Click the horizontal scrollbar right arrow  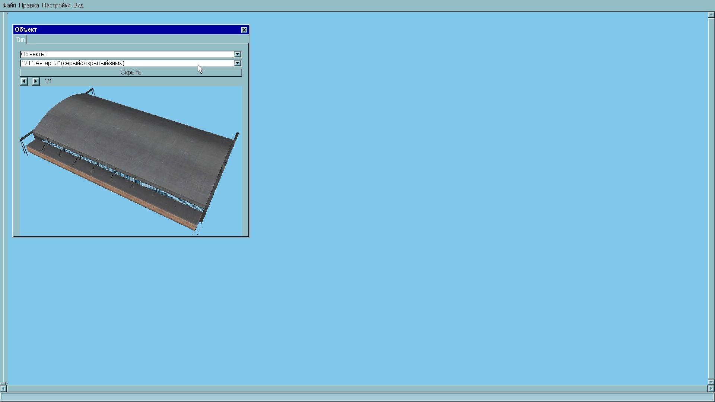click(x=711, y=389)
